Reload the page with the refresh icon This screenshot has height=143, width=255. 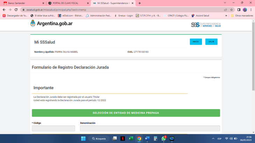coord(16,10)
